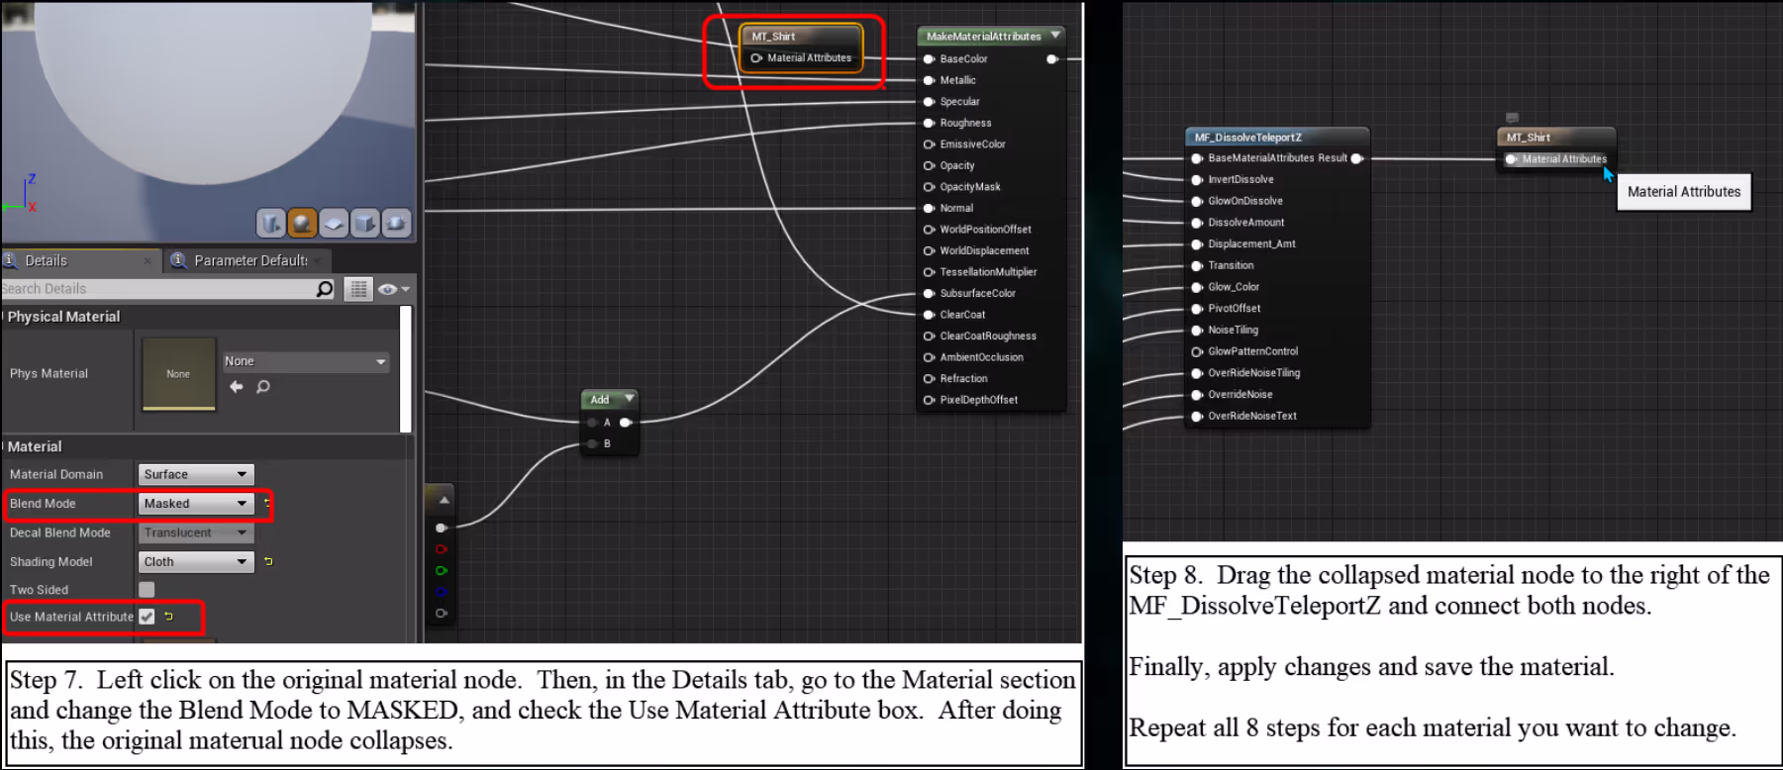Select the sphere preview mesh icon
The height and width of the screenshot is (770, 1783).
[302, 223]
